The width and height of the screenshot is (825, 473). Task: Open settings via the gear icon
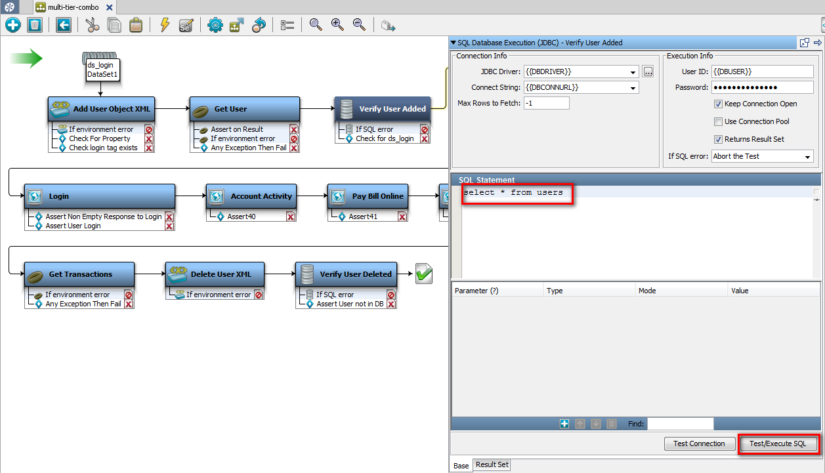[x=215, y=25]
